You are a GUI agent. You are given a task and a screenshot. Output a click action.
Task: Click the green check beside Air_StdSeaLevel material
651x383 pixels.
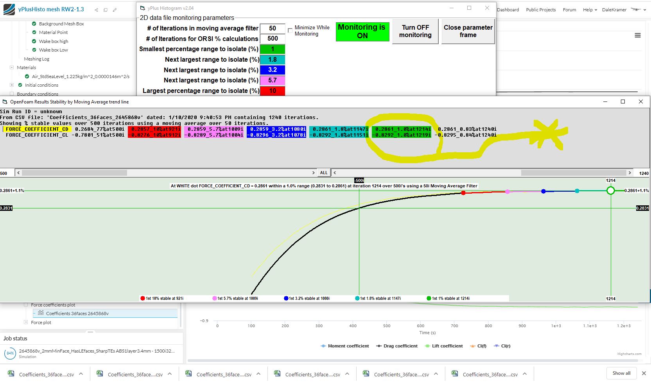pos(27,77)
